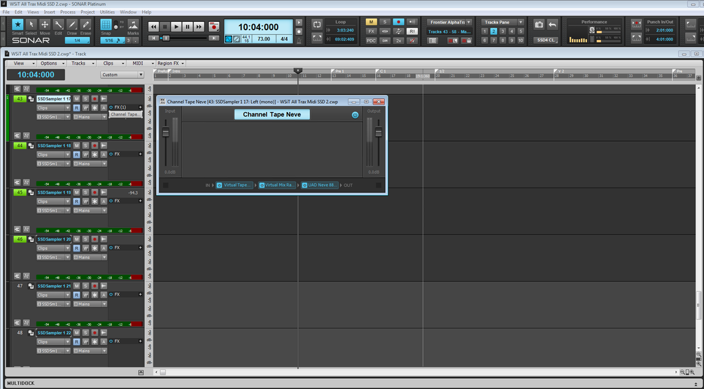The image size is (704, 389).
Task: Toggle the Loop on/off icon
Action: (317, 25)
